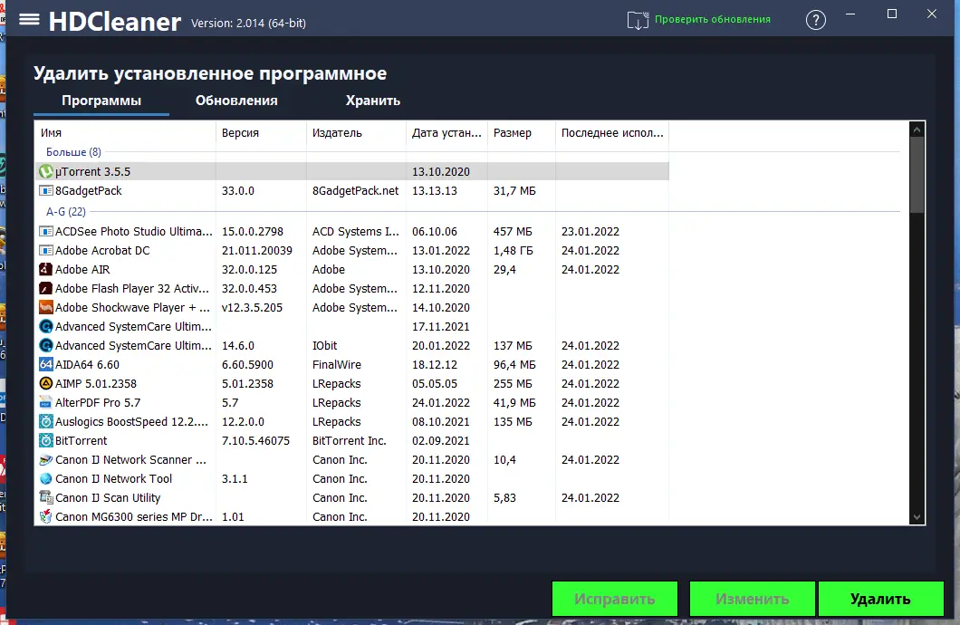The height and width of the screenshot is (625, 960).
Task: Click the Auslogics BoostSpeed icon
Action: click(46, 421)
